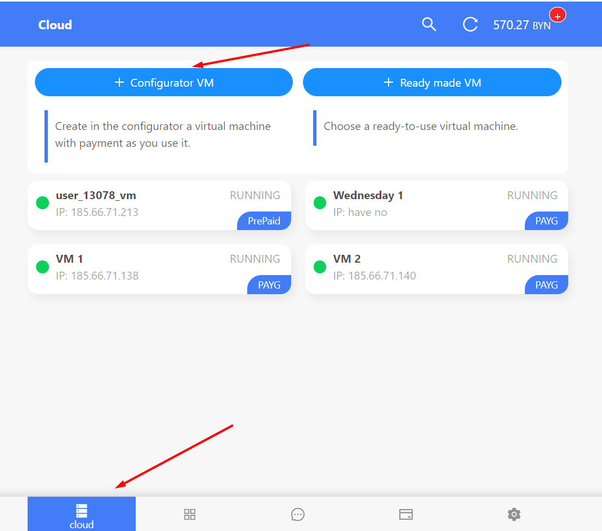
Task: Add funds with the red plus badge
Action: click(x=558, y=15)
